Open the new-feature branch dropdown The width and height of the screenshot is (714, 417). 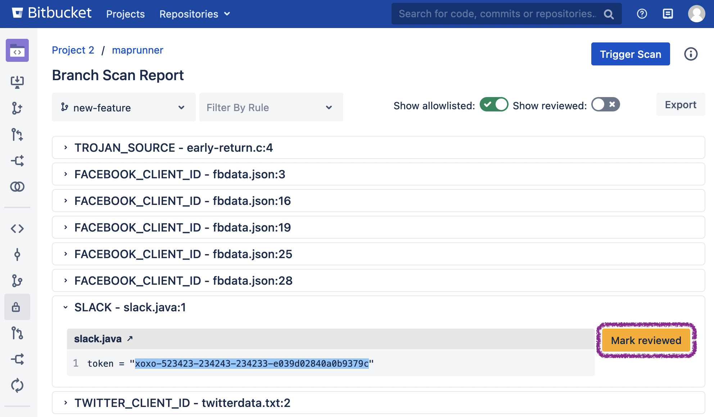(123, 107)
